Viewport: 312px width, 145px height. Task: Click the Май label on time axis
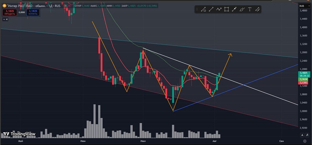click(20, 141)
